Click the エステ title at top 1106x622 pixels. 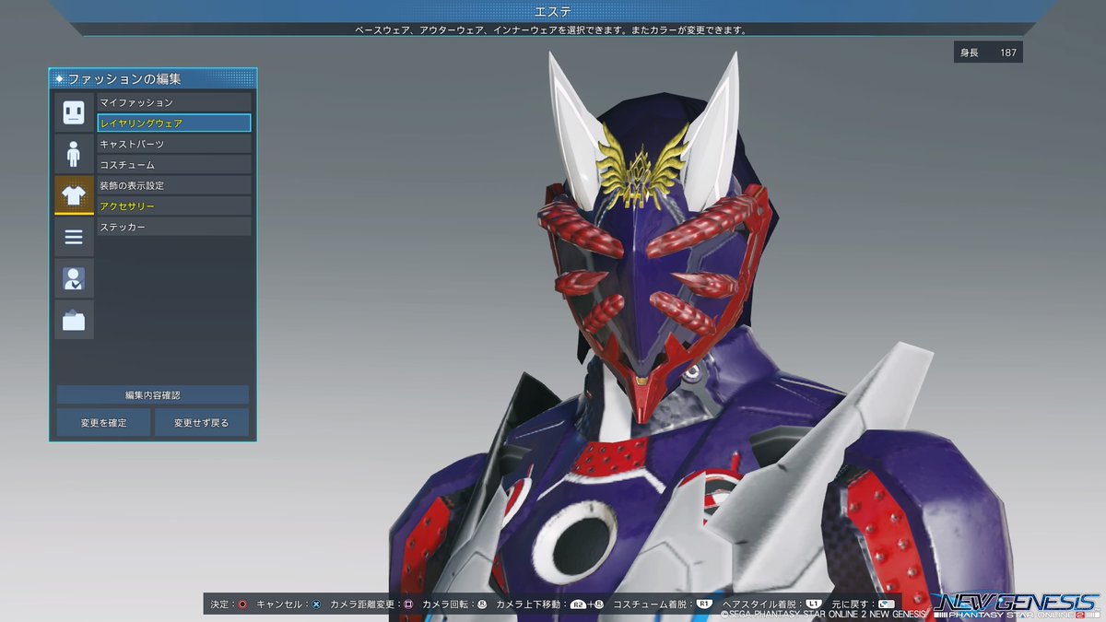point(553,11)
